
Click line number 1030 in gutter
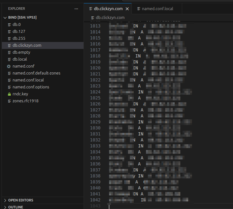(x=95, y=128)
